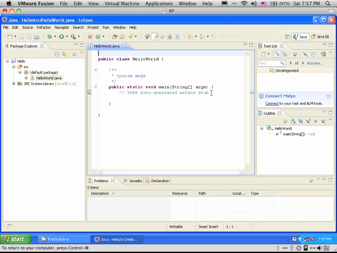
Task: Open the Run configurations dropdown arrow
Action: (67, 37)
